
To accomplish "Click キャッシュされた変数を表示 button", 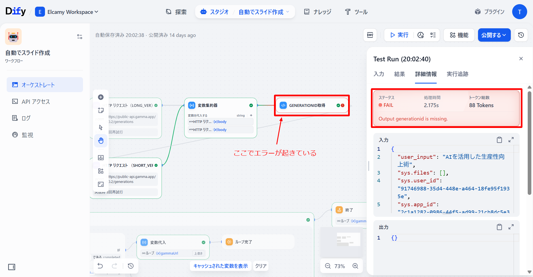I will pyautogui.click(x=220, y=266).
